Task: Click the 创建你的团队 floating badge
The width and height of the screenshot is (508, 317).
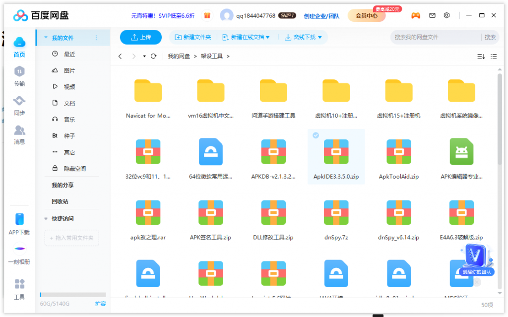Action: tap(476, 272)
